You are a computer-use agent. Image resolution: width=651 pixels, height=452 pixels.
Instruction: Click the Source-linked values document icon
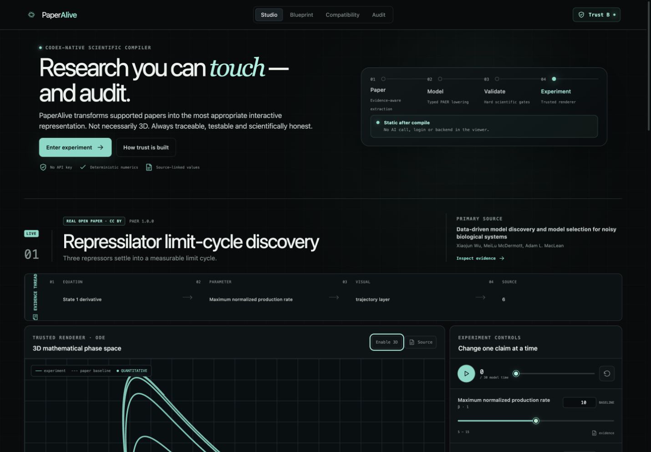point(149,167)
